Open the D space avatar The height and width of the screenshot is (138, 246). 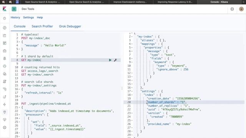tap(14, 9)
